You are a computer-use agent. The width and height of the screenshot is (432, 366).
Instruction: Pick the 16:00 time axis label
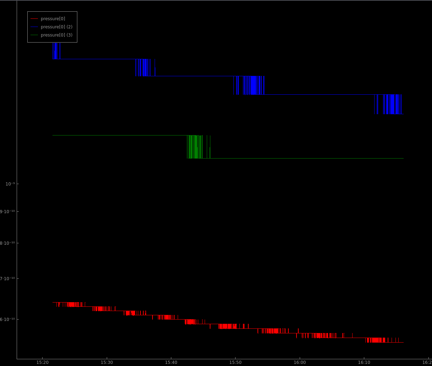click(x=300, y=362)
